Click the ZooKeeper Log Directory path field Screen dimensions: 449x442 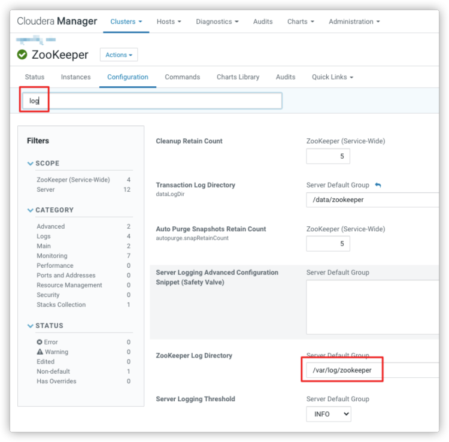coord(372,370)
